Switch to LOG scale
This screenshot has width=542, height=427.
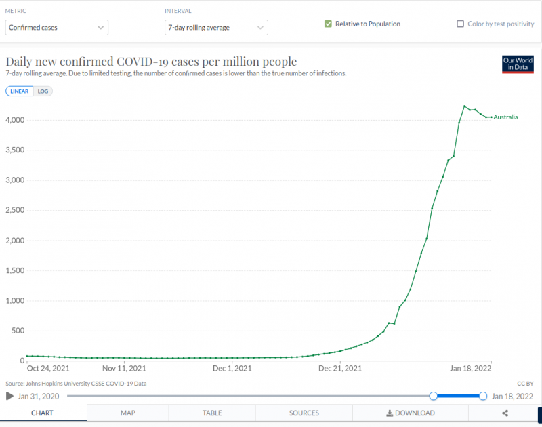[x=43, y=91]
